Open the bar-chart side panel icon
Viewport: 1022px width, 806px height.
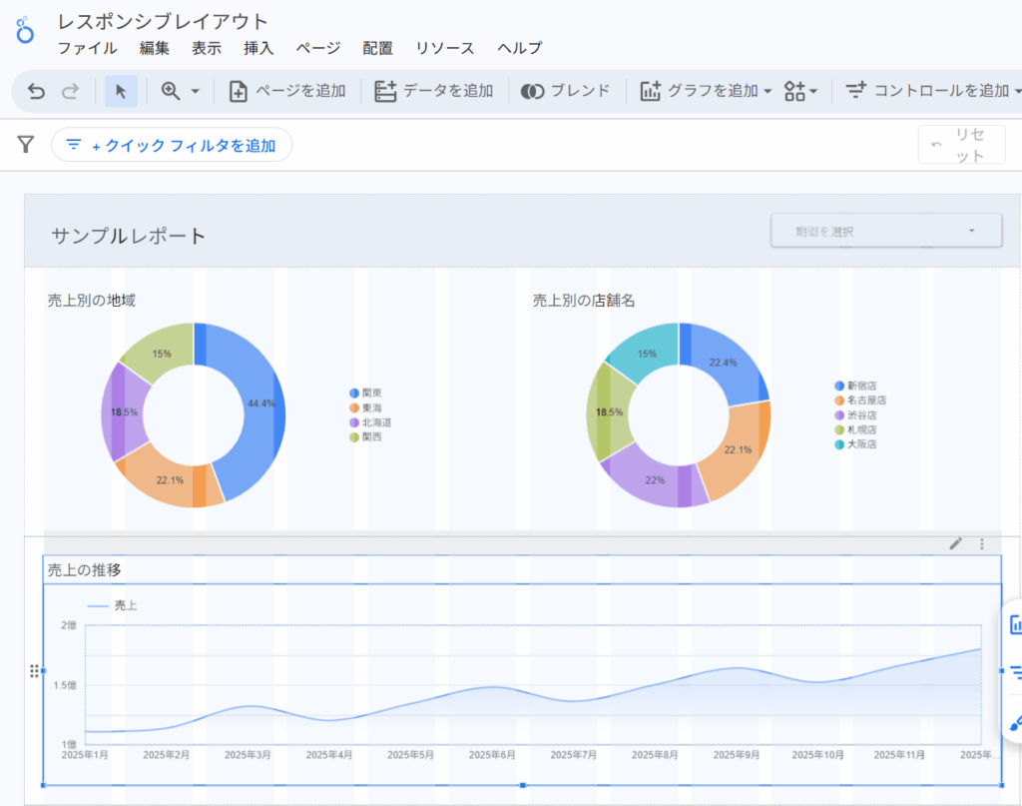pyautogui.click(x=1015, y=624)
